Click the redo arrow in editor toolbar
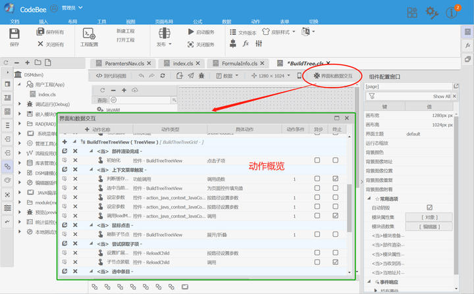 [152, 76]
